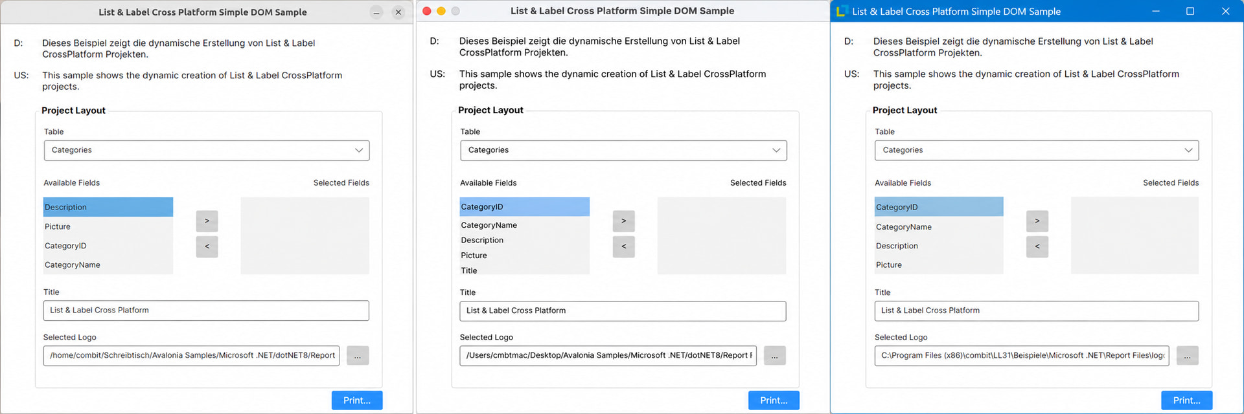Select CategoryID field in the Linux window
Viewport: 1244px width, 414px height.
(108, 246)
